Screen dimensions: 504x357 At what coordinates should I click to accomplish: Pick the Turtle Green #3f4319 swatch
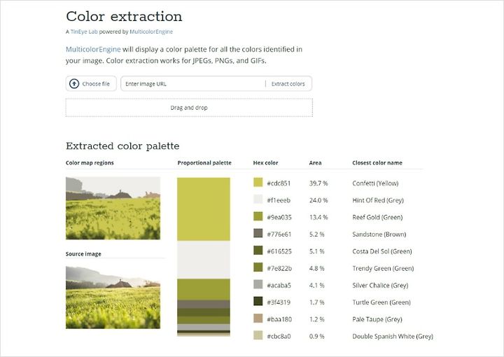point(258,302)
